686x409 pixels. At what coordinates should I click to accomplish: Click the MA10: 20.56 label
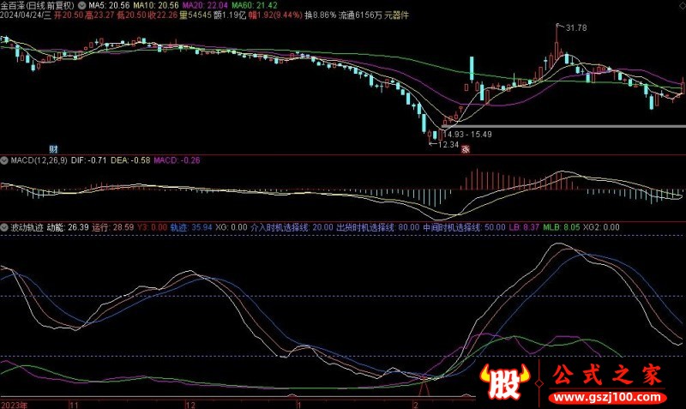coord(156,6)
